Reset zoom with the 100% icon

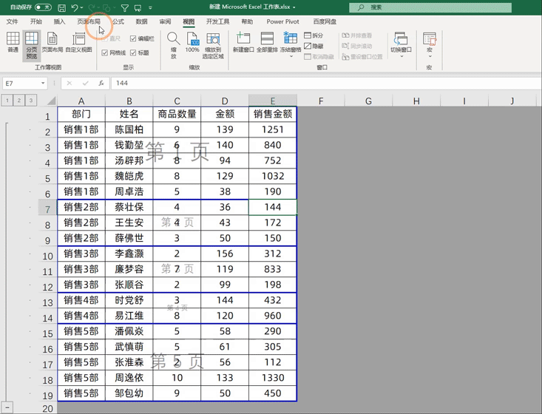192,42
